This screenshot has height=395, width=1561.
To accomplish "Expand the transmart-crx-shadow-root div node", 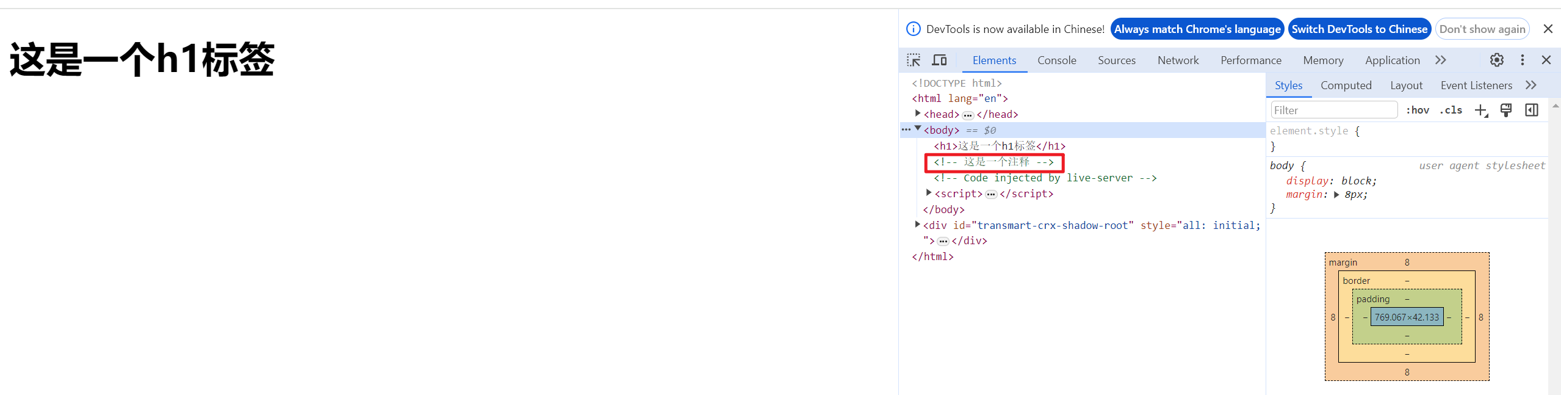I will (x=917, y=225).
